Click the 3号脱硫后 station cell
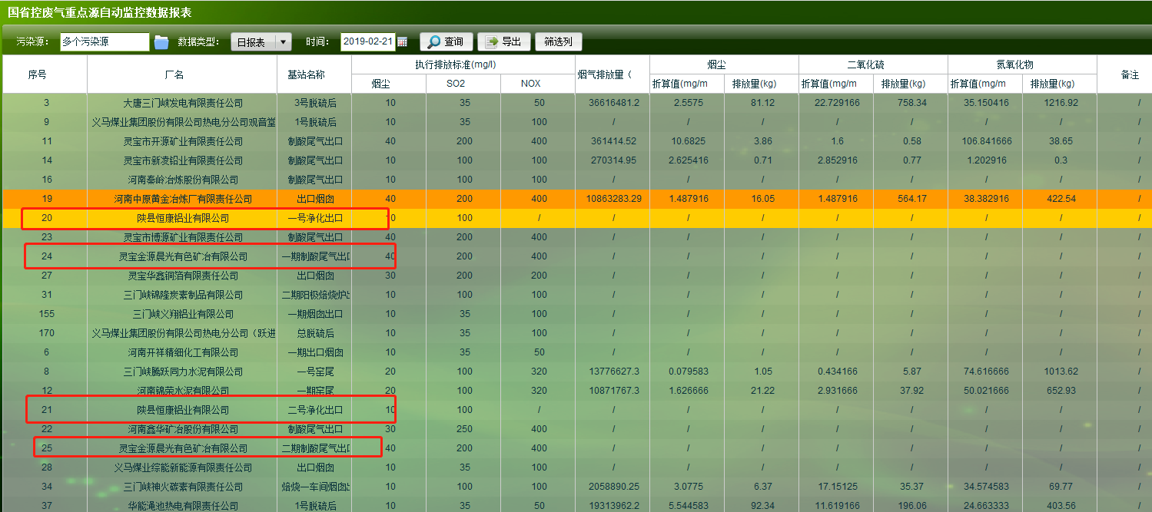This screenshot has height=512, width=1152. coord(315,103)
